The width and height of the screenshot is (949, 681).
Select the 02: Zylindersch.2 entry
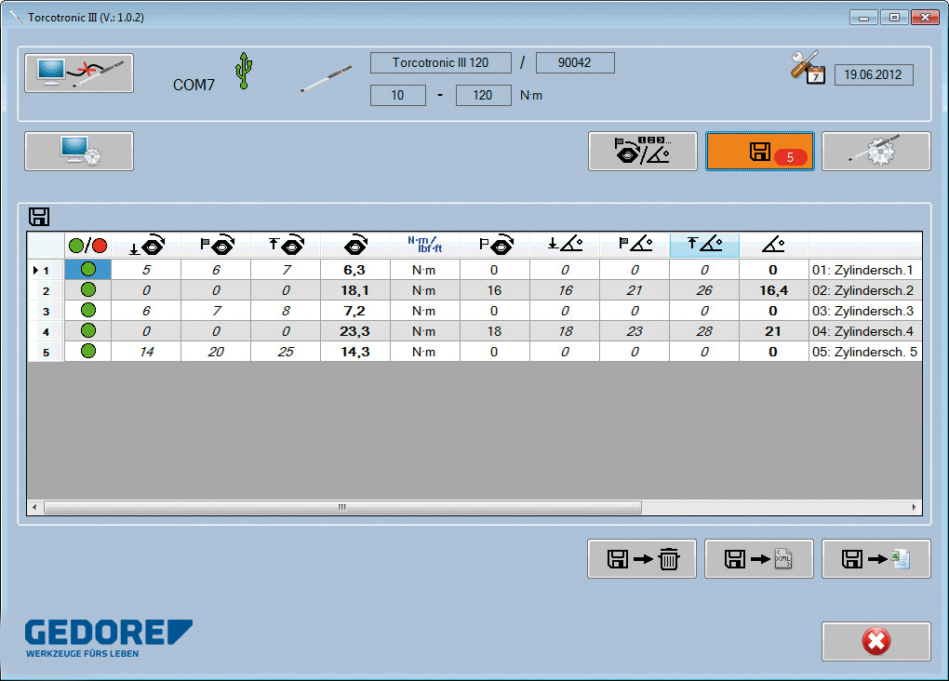point(862,290)
